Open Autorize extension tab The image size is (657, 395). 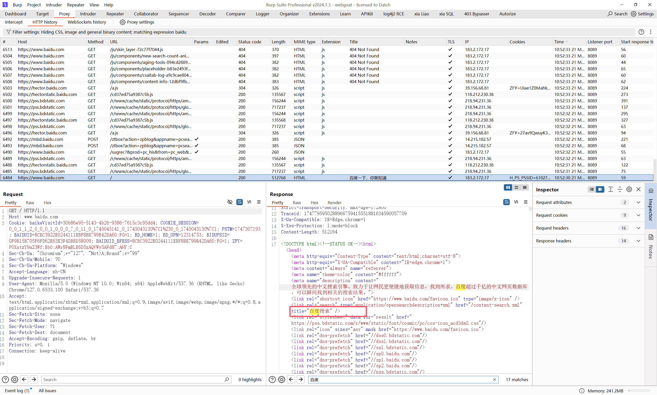click(x=508, y=14)
